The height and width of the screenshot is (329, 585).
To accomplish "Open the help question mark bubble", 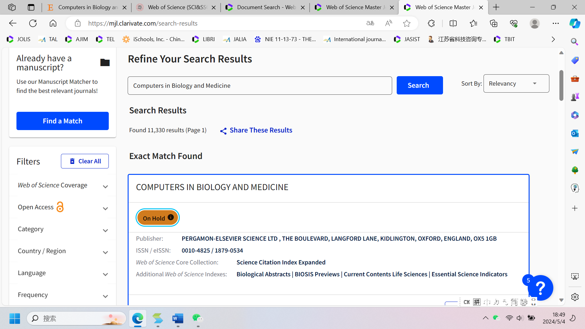I will click(541, 288).
